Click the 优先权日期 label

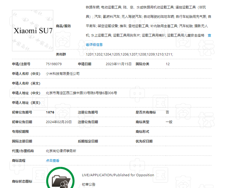[144, 141]
